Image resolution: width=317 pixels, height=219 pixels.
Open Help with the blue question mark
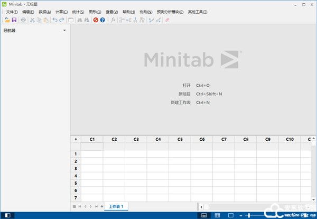pos(102,20)
